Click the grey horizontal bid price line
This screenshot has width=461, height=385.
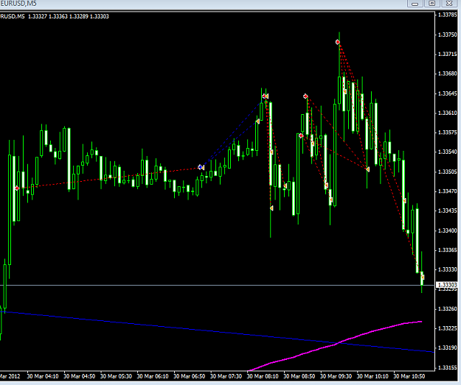click(x=217, y=285)
